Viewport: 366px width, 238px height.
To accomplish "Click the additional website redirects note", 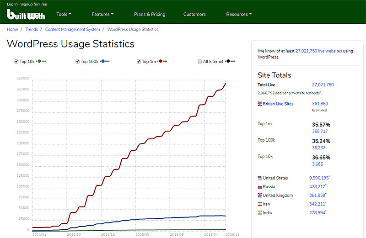I will (290, 93).
